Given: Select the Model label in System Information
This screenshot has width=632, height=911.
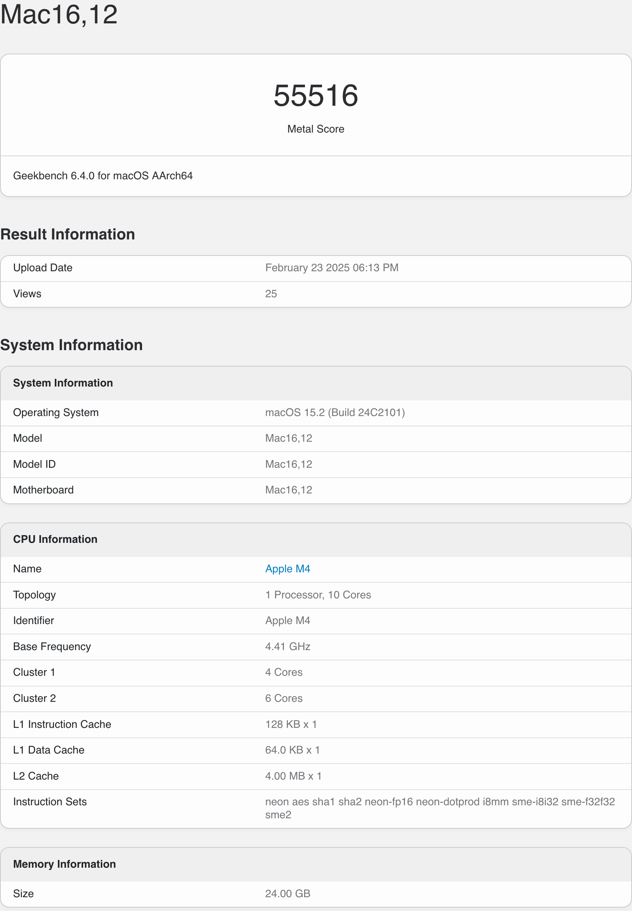Looking at the screenshot, I should [28, 438].
